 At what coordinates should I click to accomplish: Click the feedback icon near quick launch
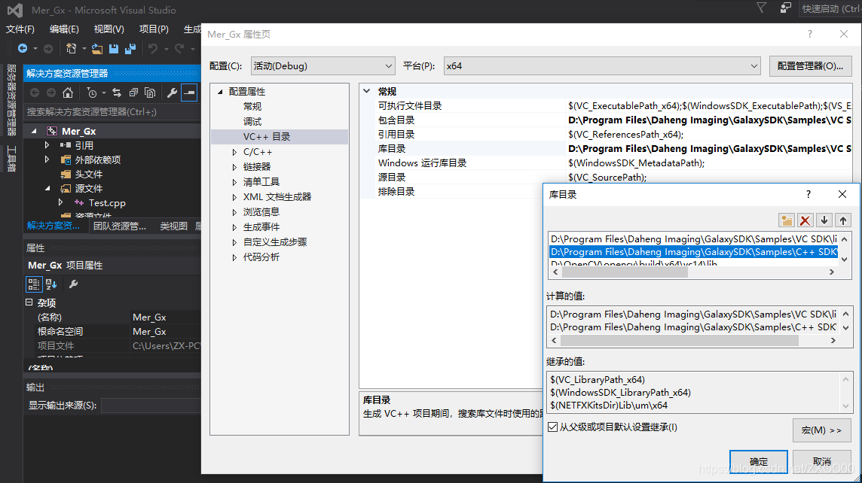786,8
